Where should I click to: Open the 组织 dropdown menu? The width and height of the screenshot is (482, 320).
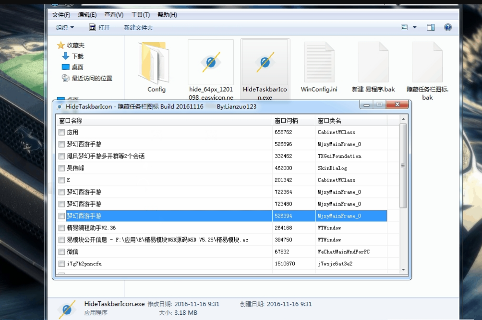coord(65,28)
